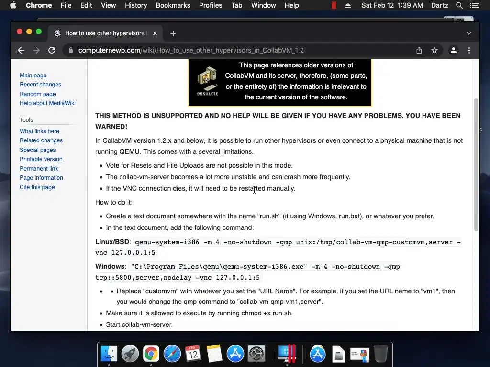The height and width of the screenshot is (367, 490).
Task: Go to the Main page link
Action: tap(33, 75)
